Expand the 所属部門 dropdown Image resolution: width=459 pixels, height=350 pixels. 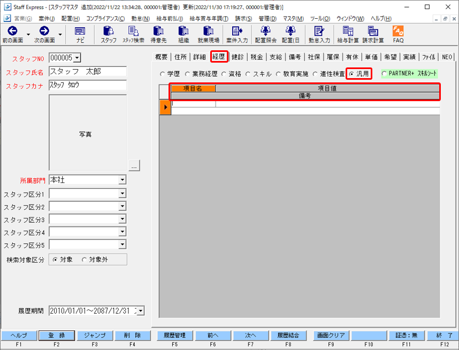(x=123, y=180)
